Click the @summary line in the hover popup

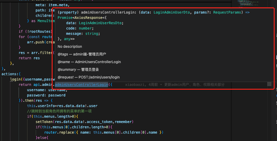tap(78, 70)
